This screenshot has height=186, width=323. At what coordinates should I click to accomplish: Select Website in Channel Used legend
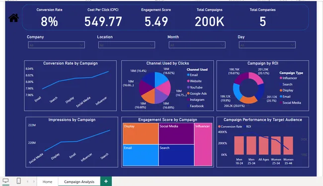point(194,81)
